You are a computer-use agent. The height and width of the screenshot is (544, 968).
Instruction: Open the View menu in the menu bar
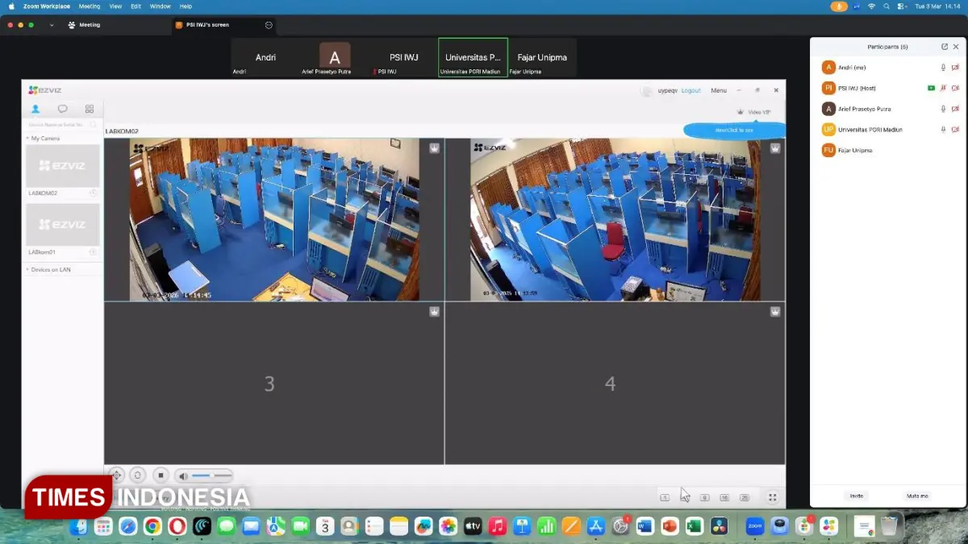tap(115, 6)
